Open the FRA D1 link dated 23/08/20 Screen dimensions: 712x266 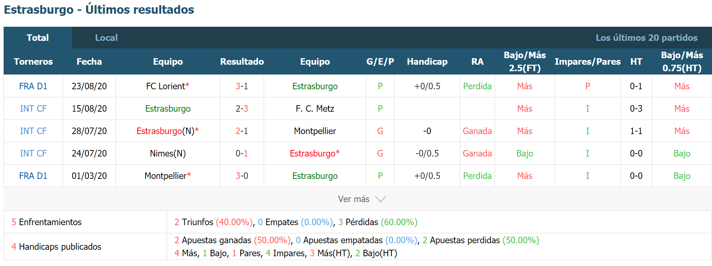pos(33,86)
